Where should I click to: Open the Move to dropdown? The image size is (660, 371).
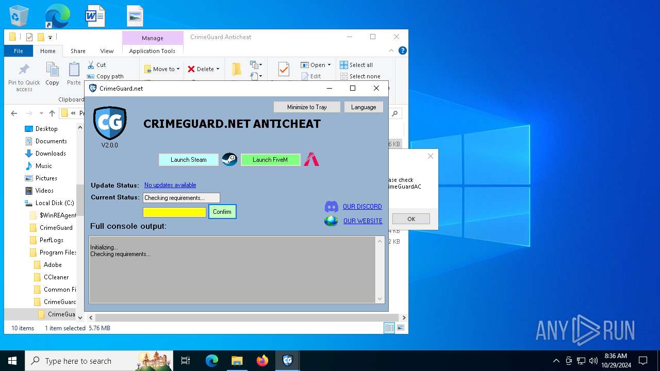[x=162, y=69]
